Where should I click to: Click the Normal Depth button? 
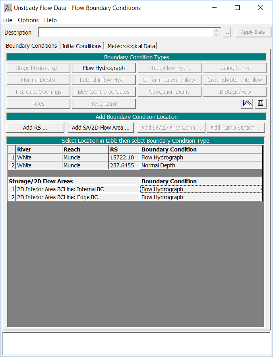click(x=38, y=80)
